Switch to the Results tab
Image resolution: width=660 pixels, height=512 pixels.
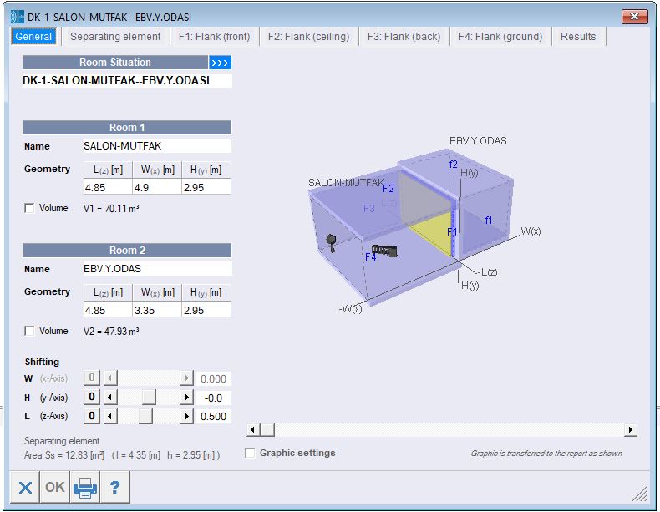(x=578, y=37)
